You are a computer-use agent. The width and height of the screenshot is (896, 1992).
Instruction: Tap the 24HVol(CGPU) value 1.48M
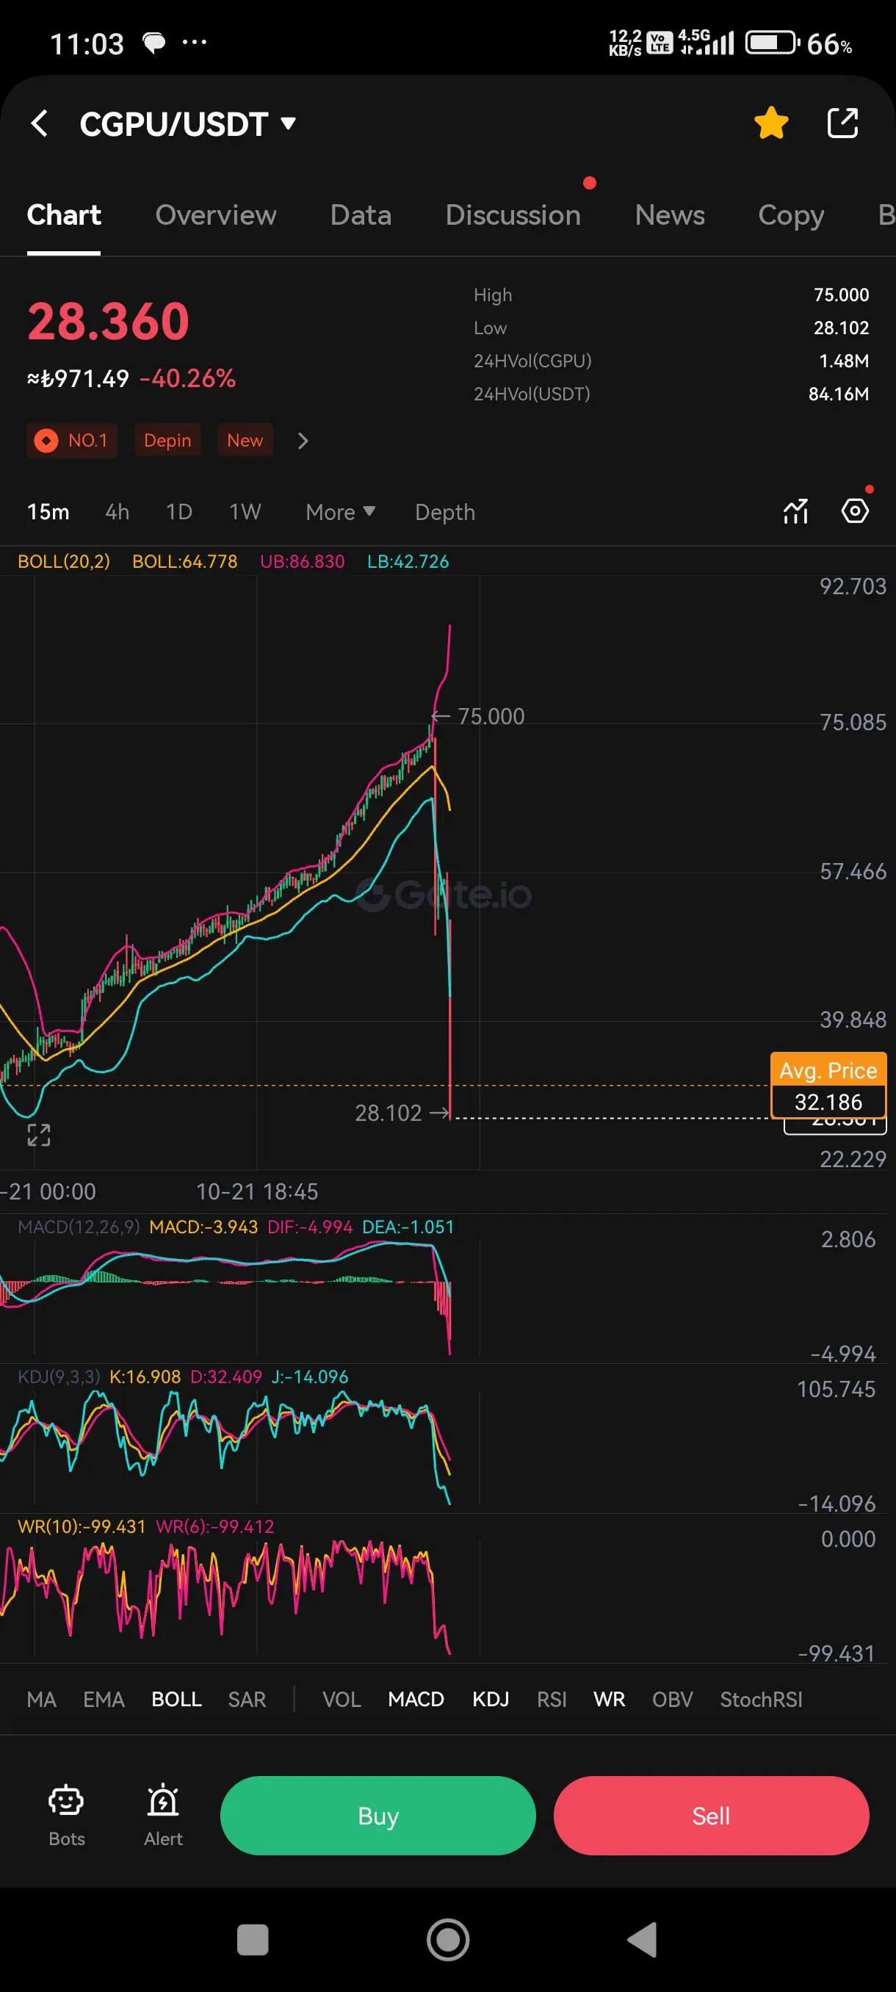[x=843, y=361]
